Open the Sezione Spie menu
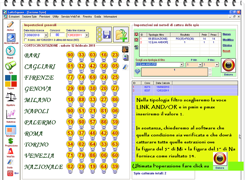 (x=29, y=17)
